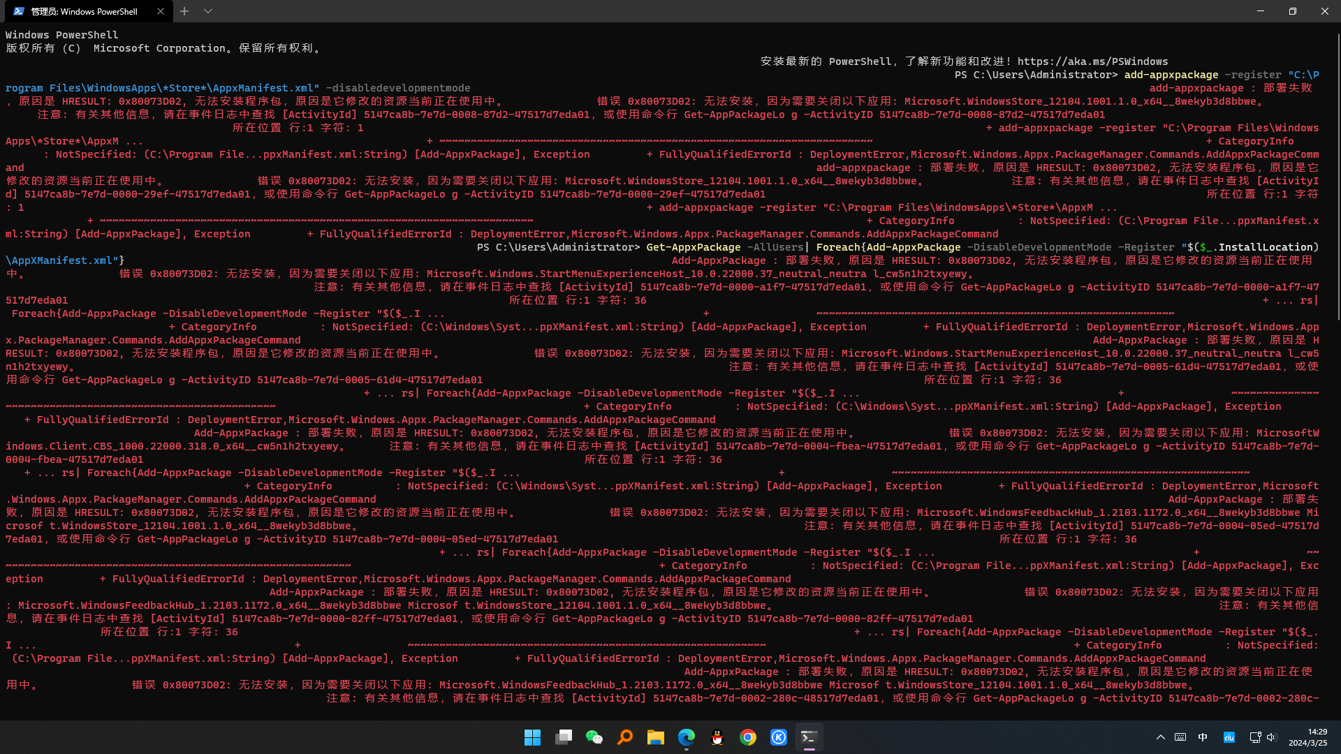Click the Windows Terminal taskbar icon

click(x=809, y=737)
